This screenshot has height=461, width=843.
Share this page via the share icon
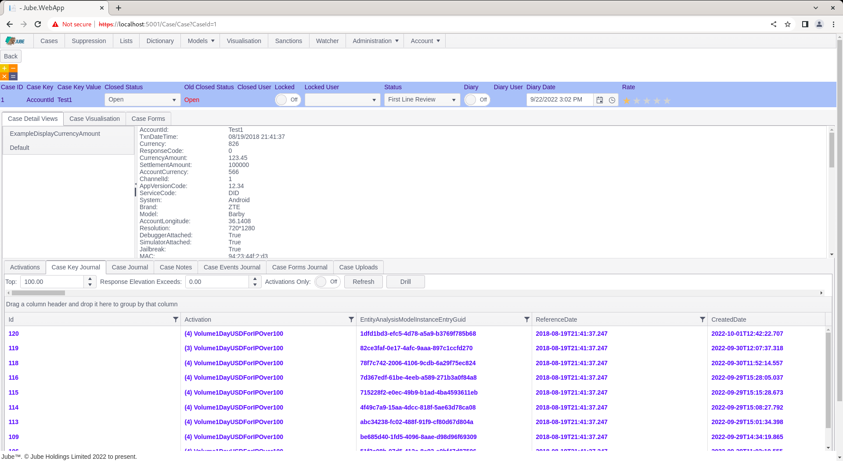pos(774,24)
